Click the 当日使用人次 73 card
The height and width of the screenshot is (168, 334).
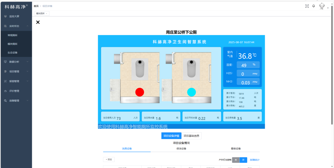click(x=120, y=117)
